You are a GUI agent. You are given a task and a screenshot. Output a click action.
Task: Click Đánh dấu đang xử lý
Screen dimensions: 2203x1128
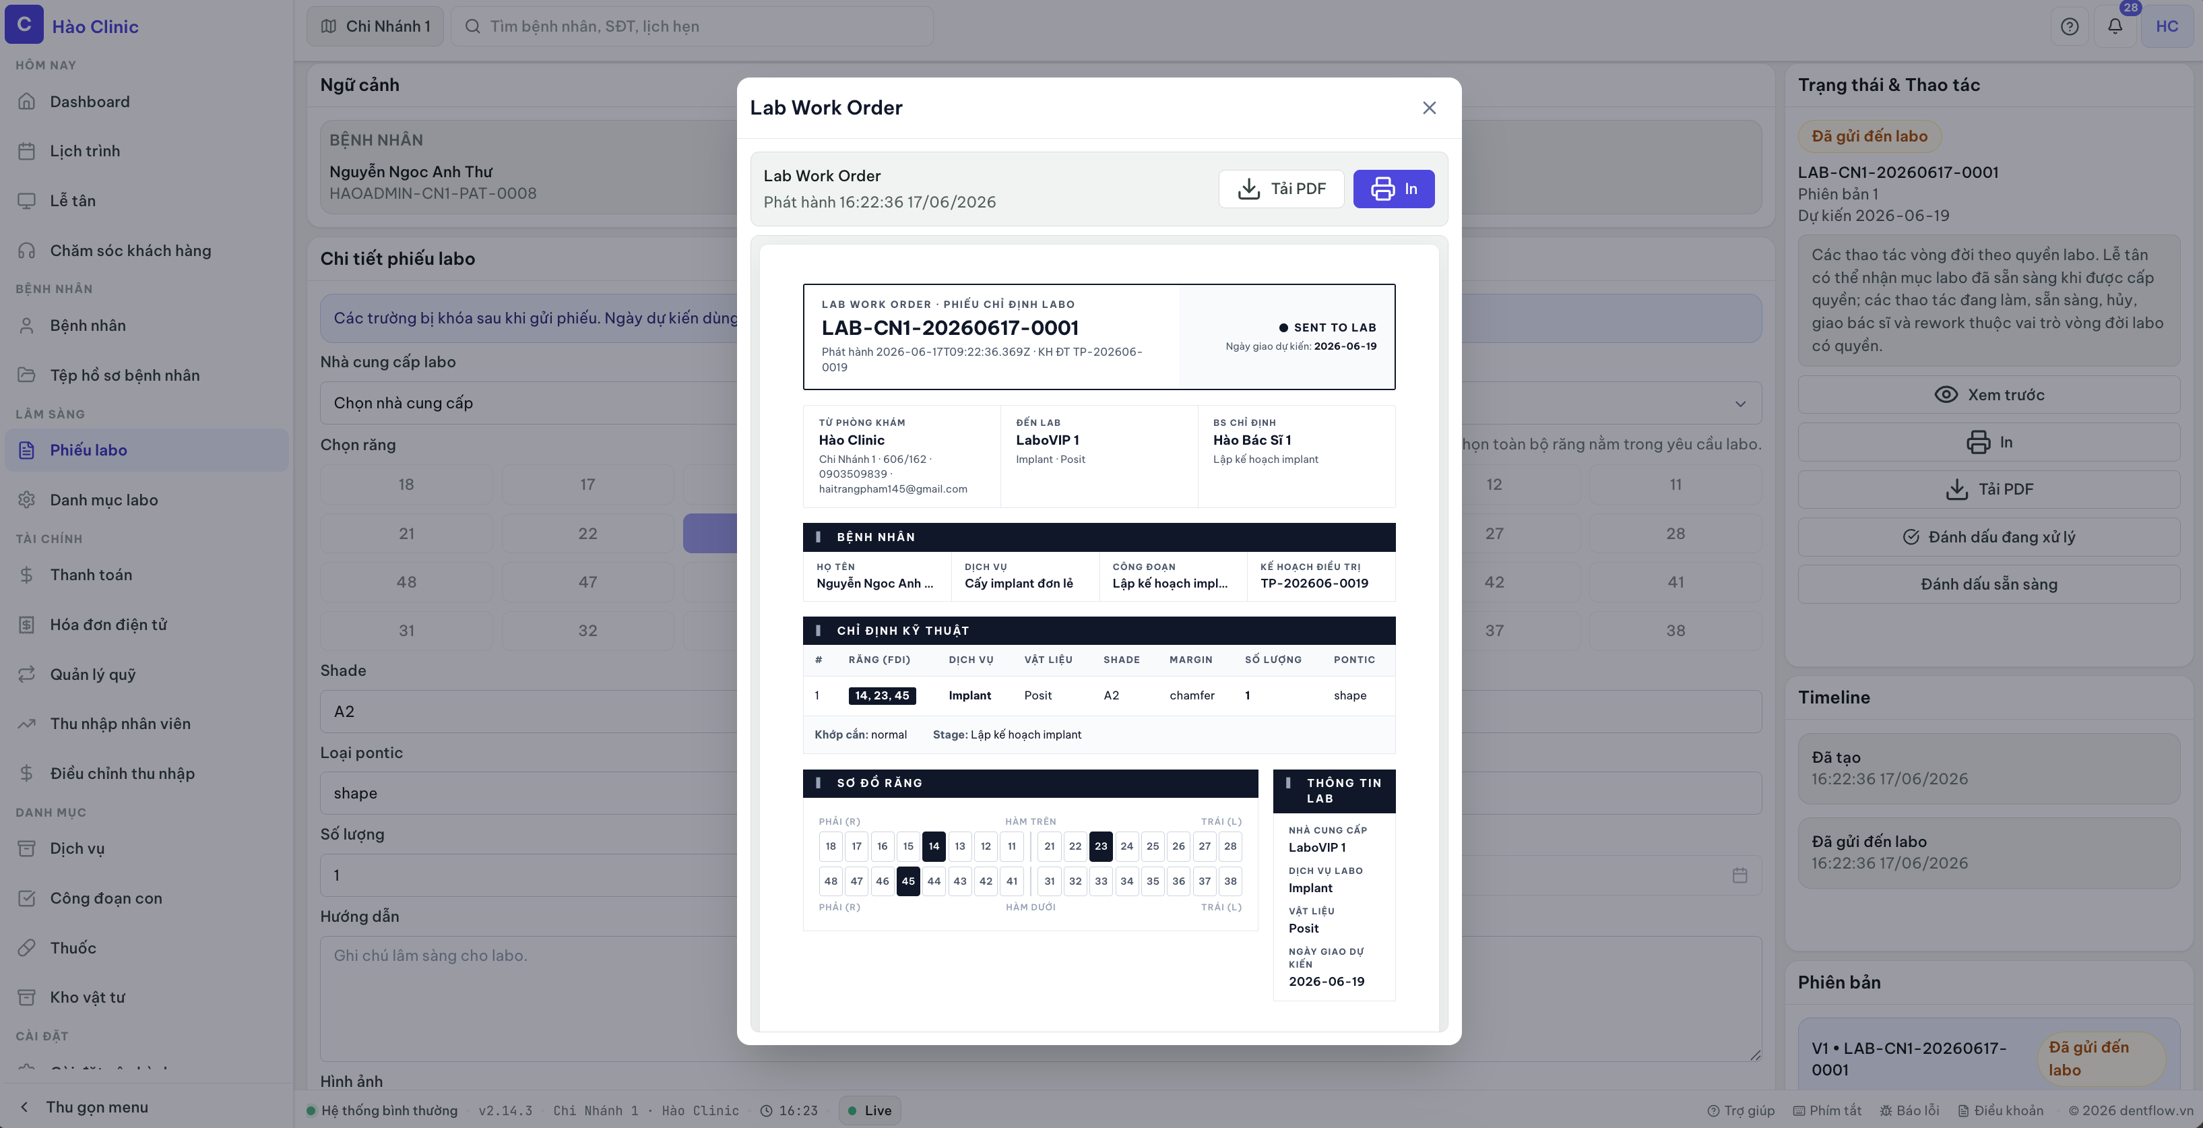pyautogui.click(x=1988, y=537)
